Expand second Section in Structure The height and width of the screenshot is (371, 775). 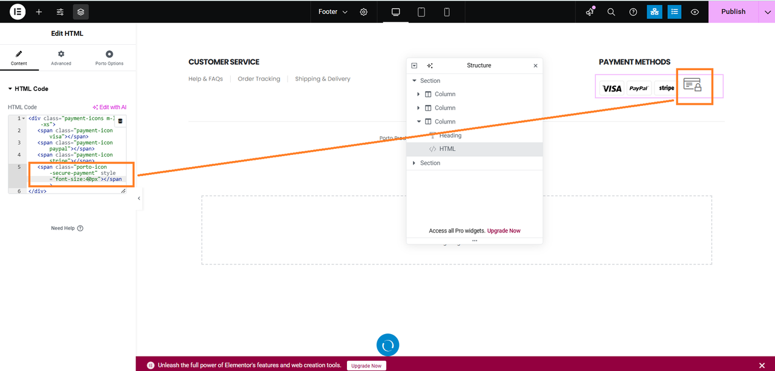414,163
